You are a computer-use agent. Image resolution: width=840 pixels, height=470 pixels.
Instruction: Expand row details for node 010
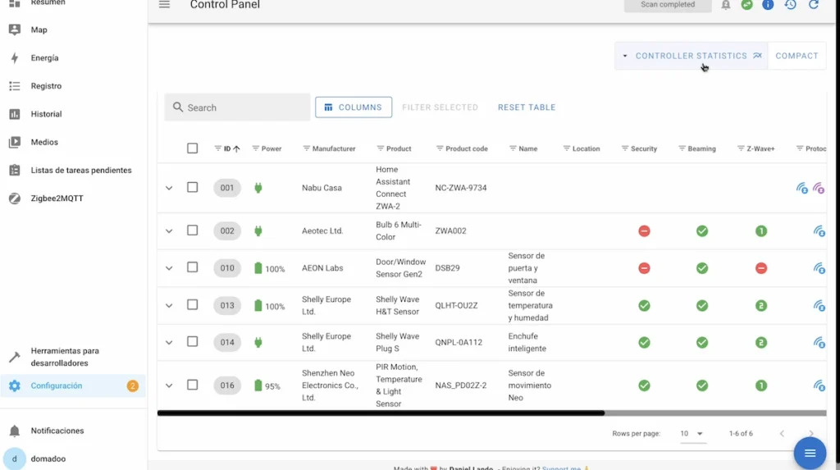[x=169, y=268]
